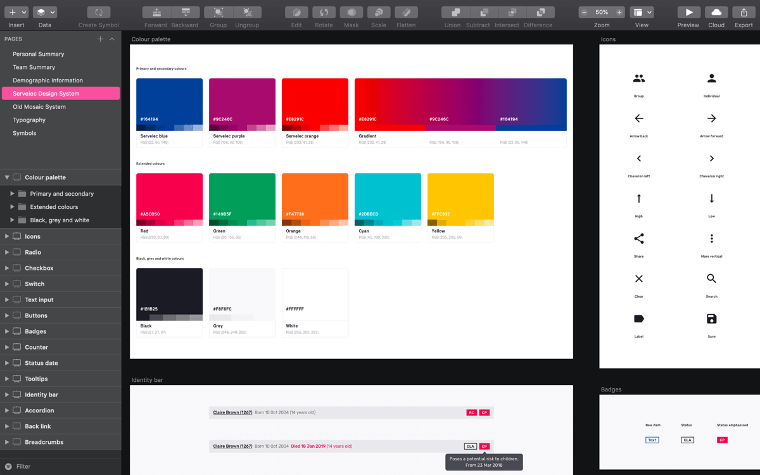Apply the Union boolean operation
This screenshot has height=475, width=760.
coord(455,12)
